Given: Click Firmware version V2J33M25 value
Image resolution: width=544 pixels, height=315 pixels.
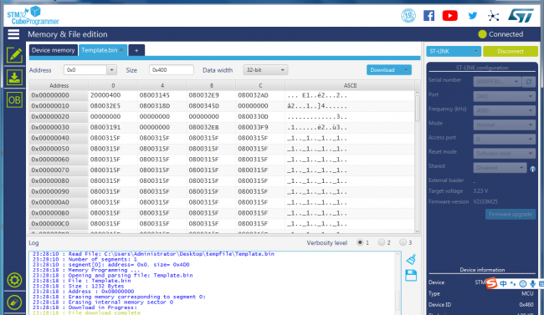Looking at the screenshot, I should click(485, 201).
